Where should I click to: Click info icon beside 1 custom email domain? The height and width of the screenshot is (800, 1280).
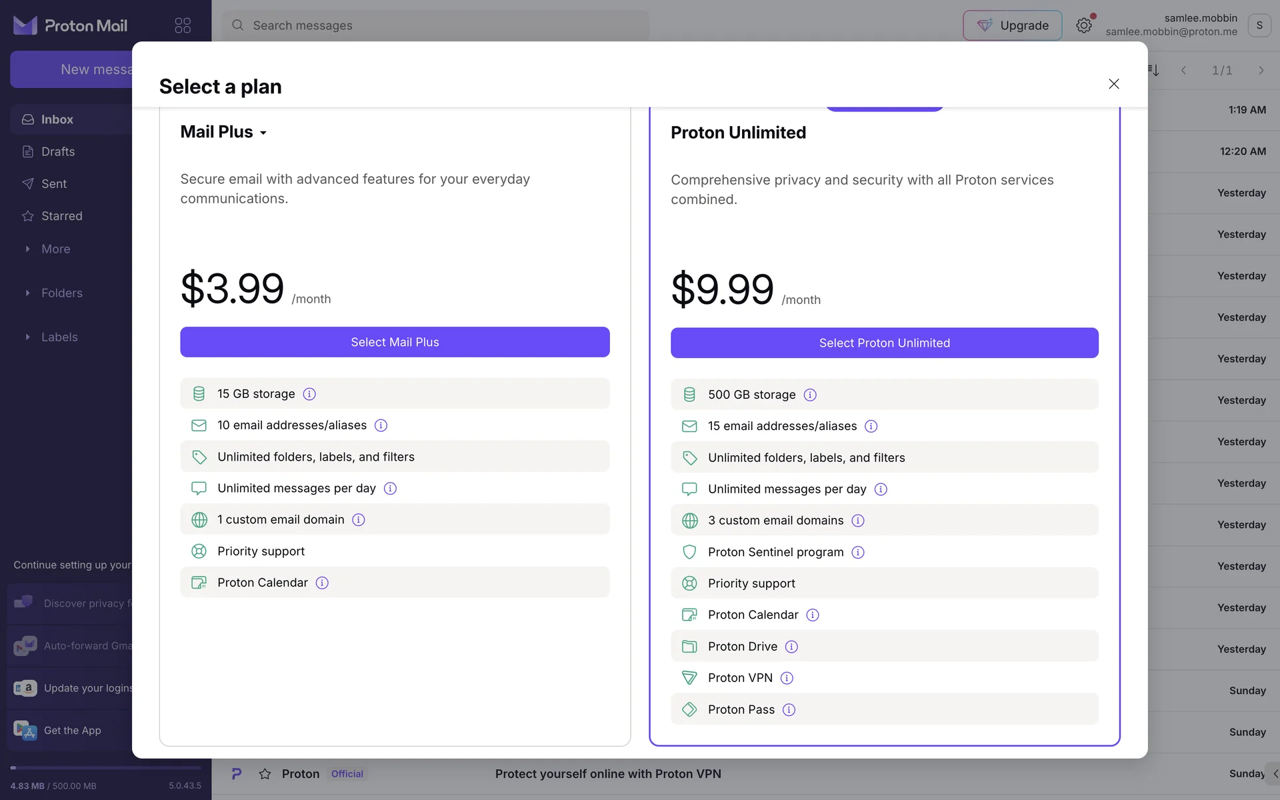click(x=359, y=520)
